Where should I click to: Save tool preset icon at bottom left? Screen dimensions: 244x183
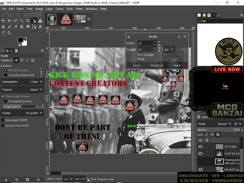point(6,180)
